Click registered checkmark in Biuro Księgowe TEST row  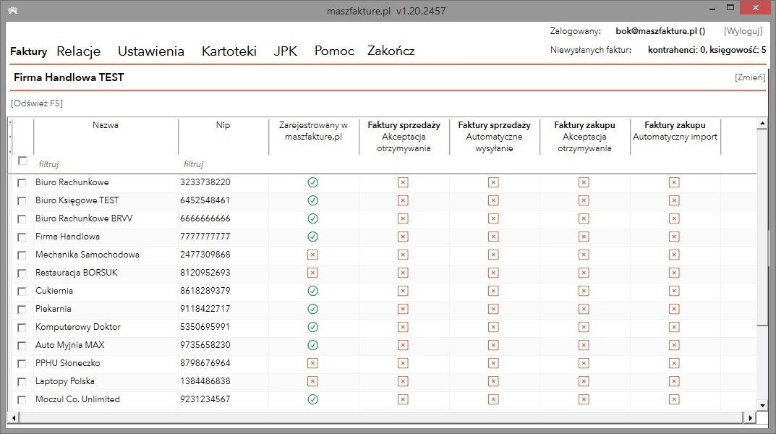coord(312,200)
